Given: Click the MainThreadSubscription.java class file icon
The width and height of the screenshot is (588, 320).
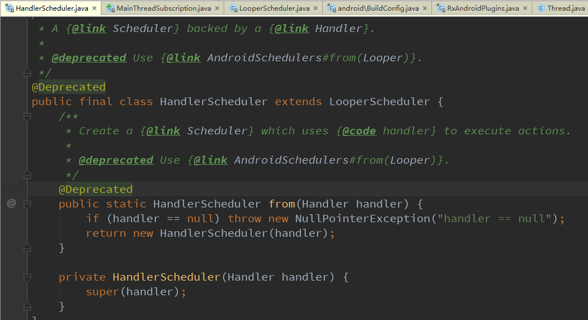Looking at the screenshot, I should tap(110, 8).
